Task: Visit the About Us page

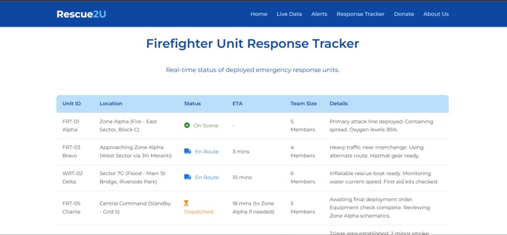Action: (436, 14)
